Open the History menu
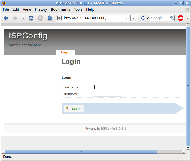 pyautogui.click(x=41, y=9)
